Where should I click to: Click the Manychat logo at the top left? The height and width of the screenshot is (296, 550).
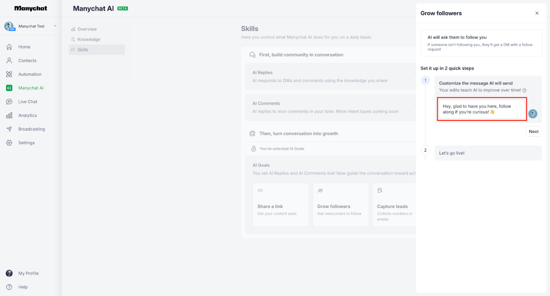point(30,8)
